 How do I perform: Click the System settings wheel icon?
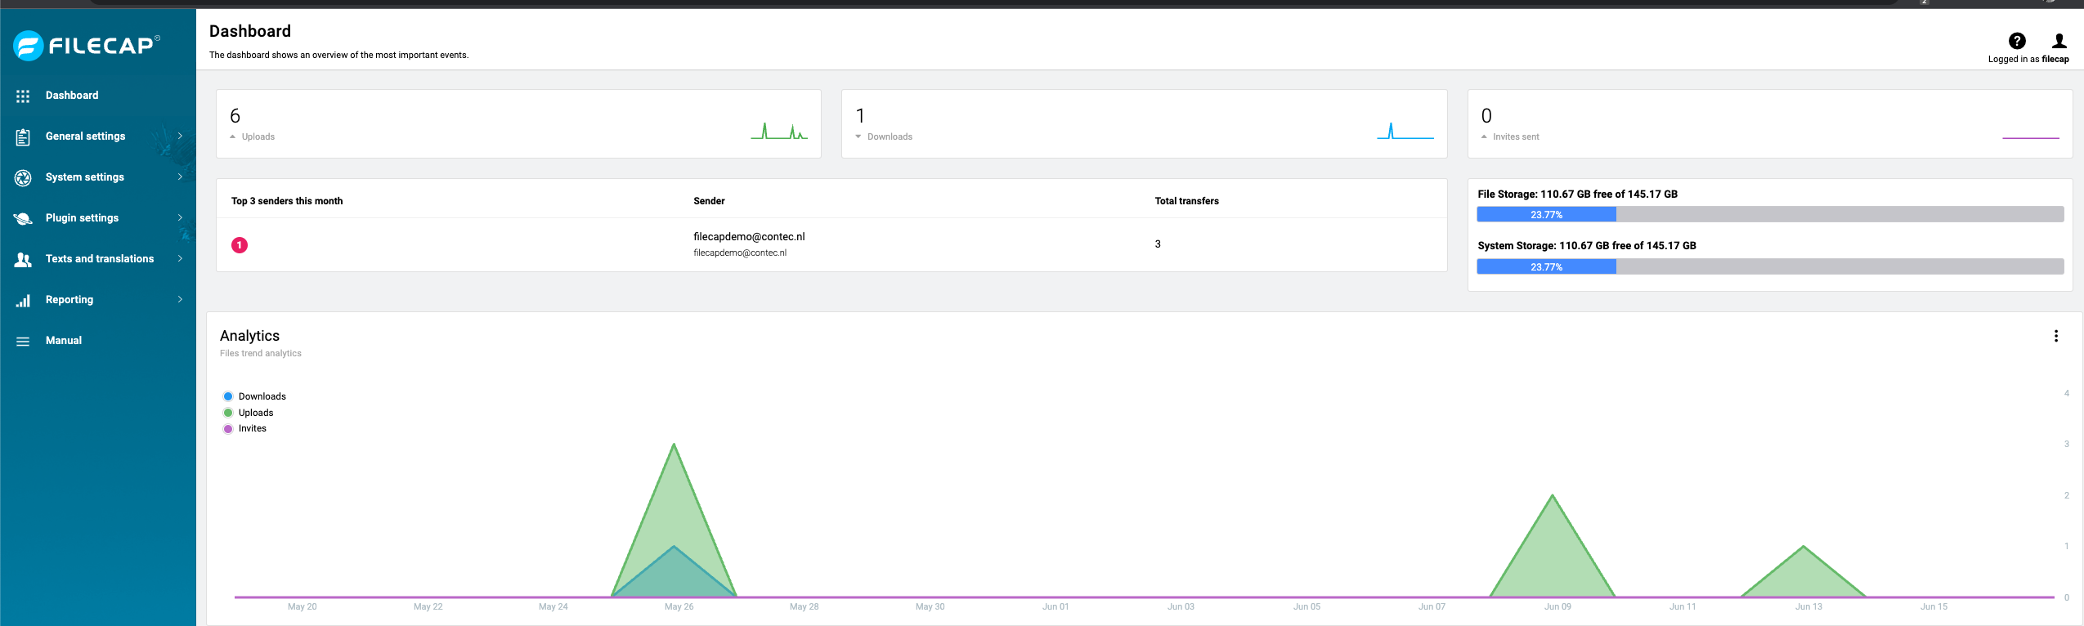click(23, 178)
